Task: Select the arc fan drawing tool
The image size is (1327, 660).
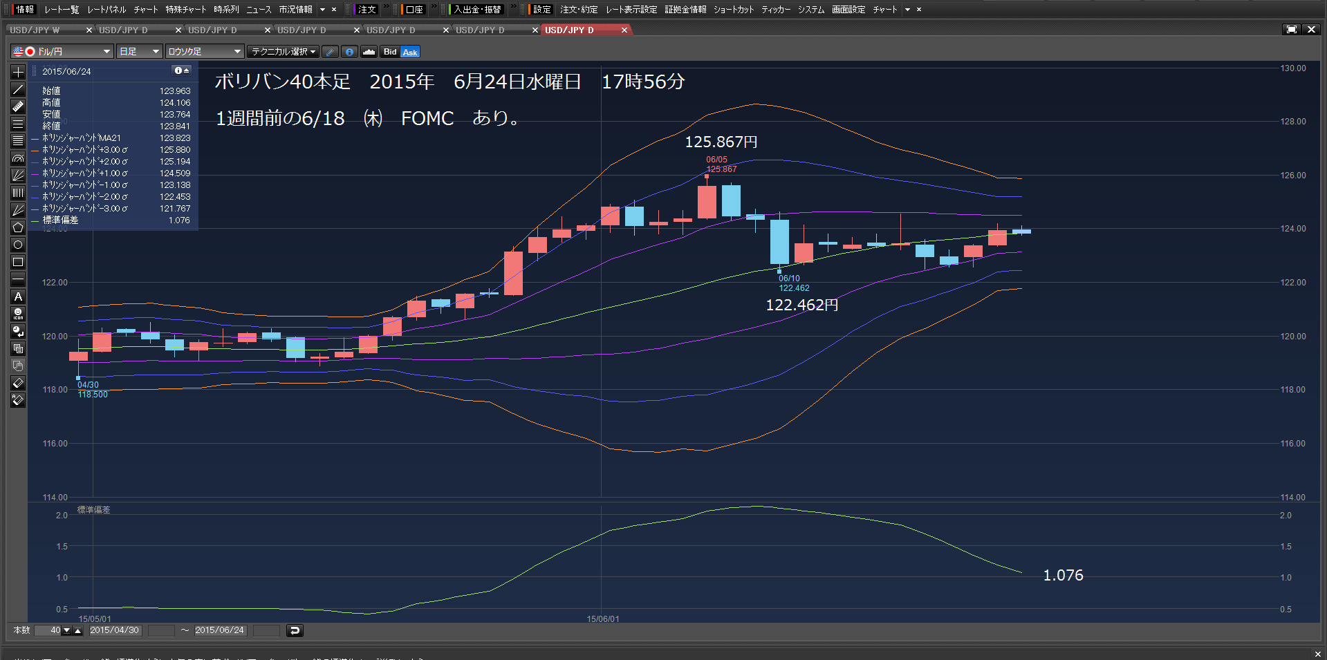Action: coord(18,158)
